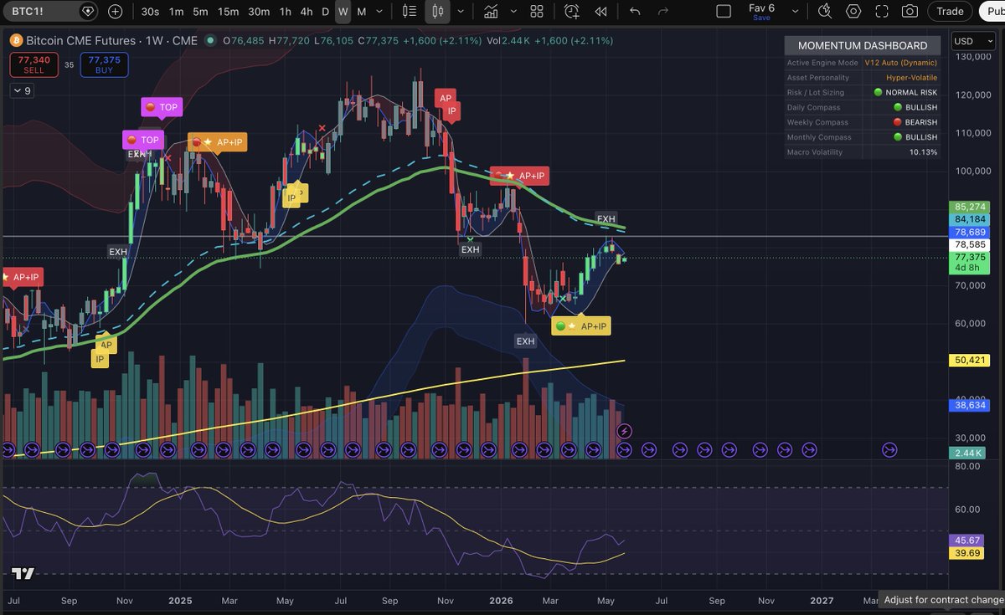Select the 1m interval
Image resolution: width=1005 pixels, height=615 pixels.
176,12
